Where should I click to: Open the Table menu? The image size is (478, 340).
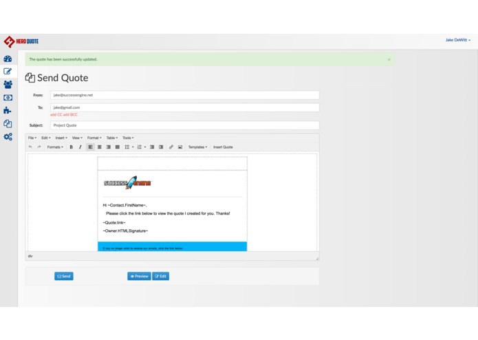point(112,138)
